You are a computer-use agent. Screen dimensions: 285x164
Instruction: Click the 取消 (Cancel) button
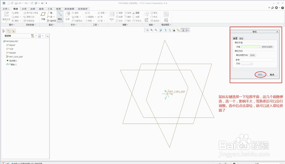272,75
